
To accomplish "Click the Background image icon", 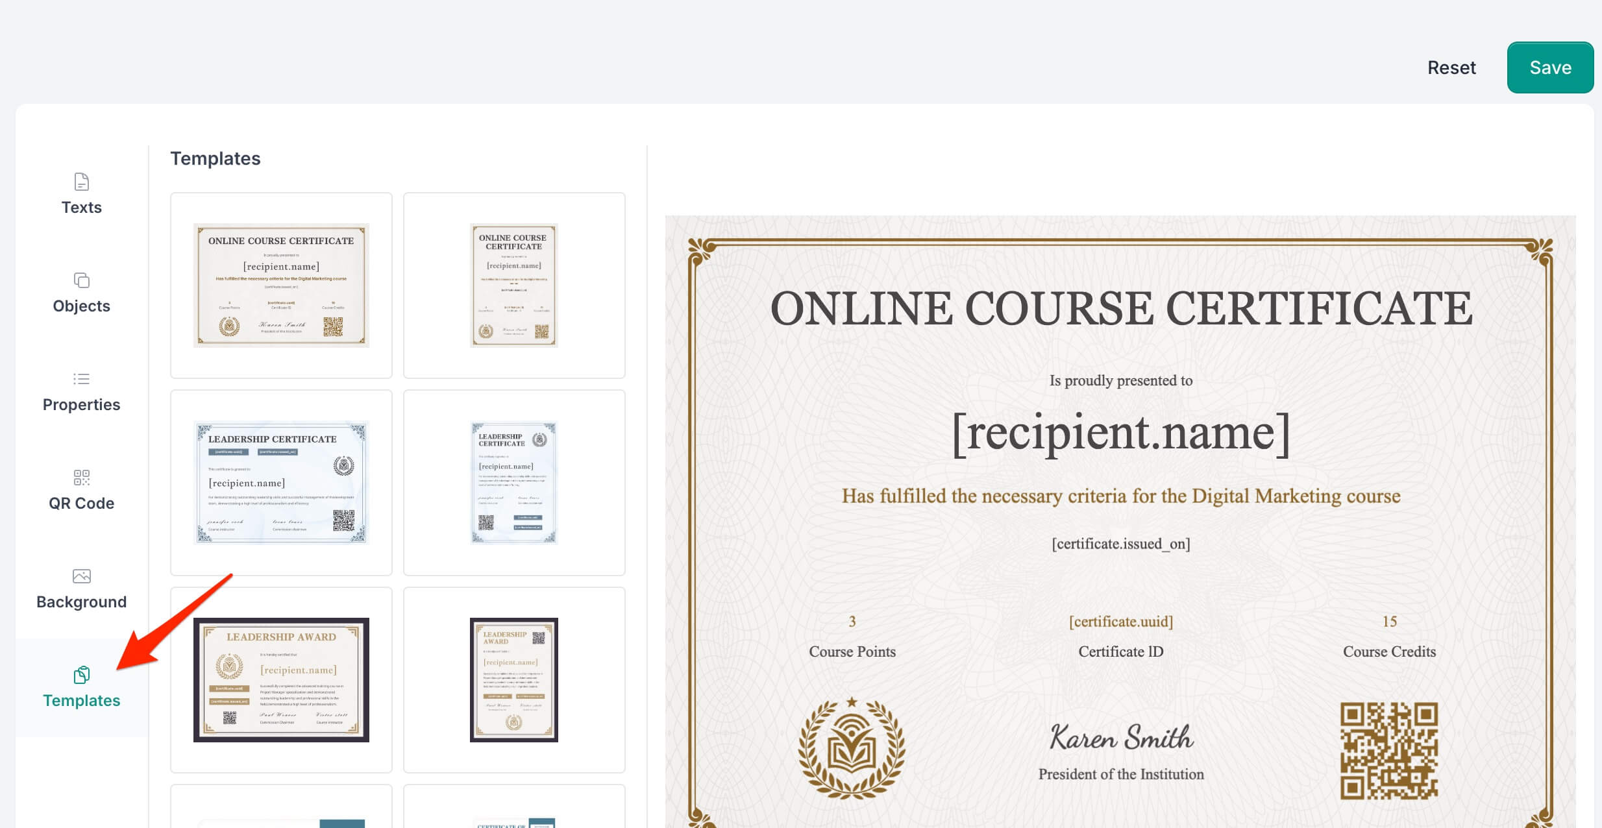I will pos(82,576).
